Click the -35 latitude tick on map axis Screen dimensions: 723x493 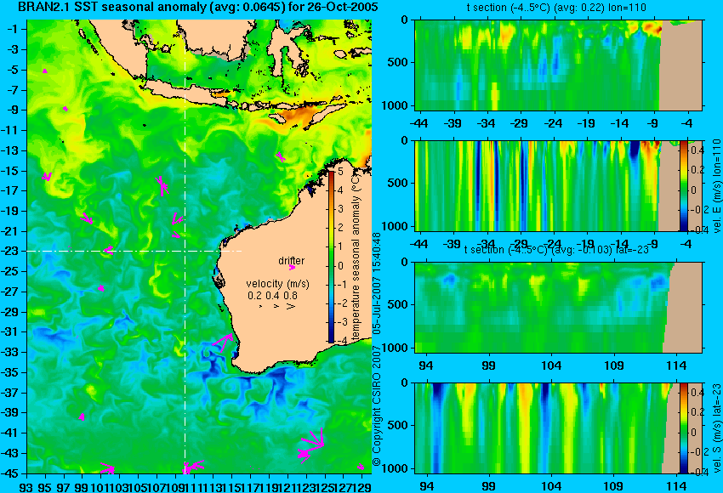pyautogui.click(x=10, y=372)
